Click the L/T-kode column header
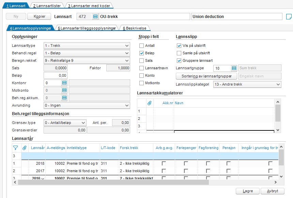293x198 pixels. coord(109,148)
